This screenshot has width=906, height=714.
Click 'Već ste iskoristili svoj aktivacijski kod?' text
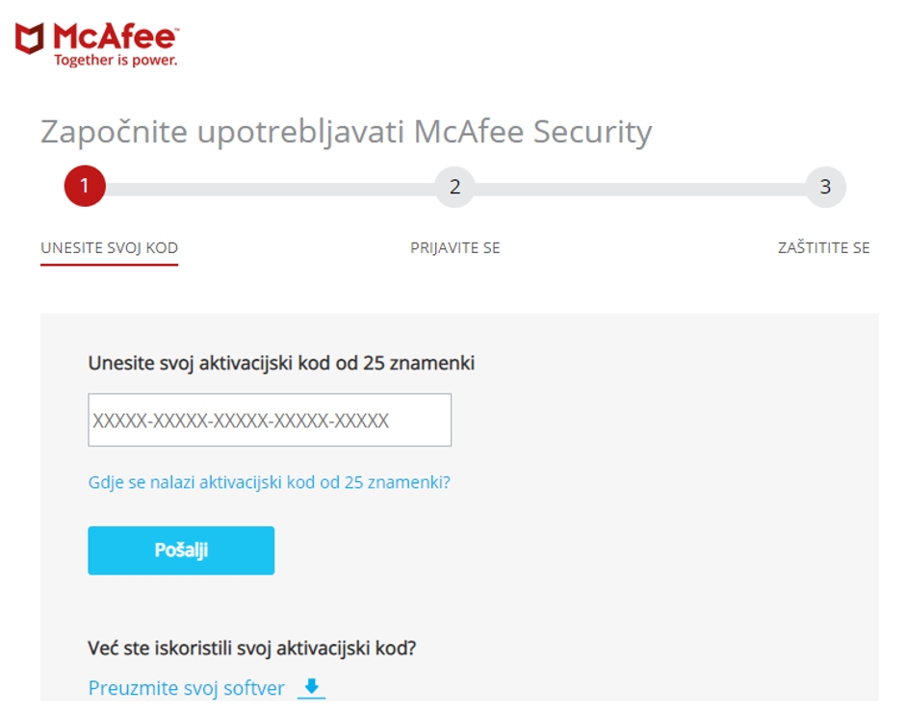pos(252,649)
